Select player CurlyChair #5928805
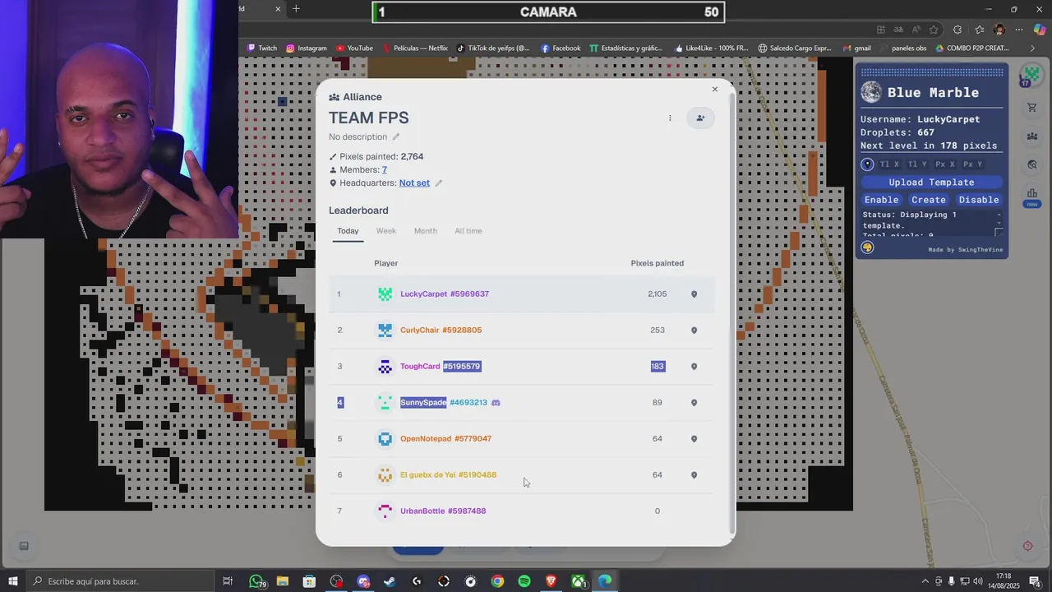 (x=441, y=330)
